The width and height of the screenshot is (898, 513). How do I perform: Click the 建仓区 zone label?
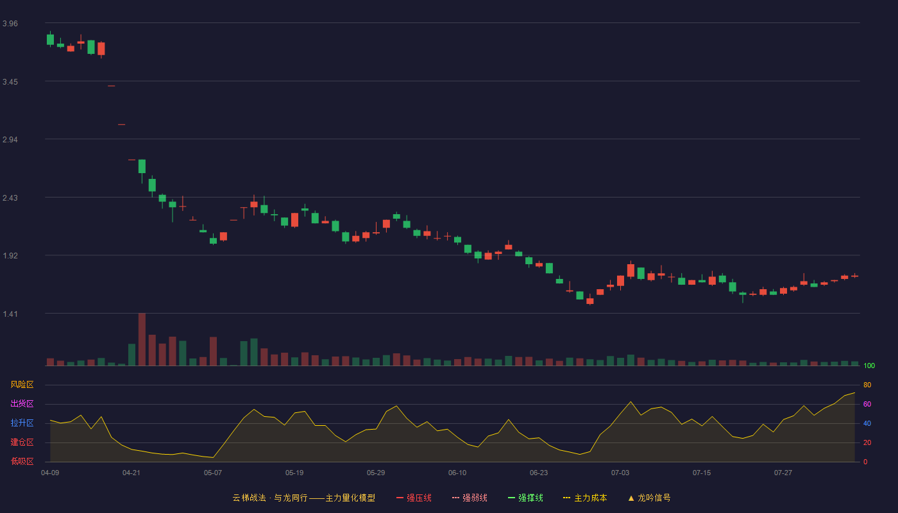click(22, 442)
